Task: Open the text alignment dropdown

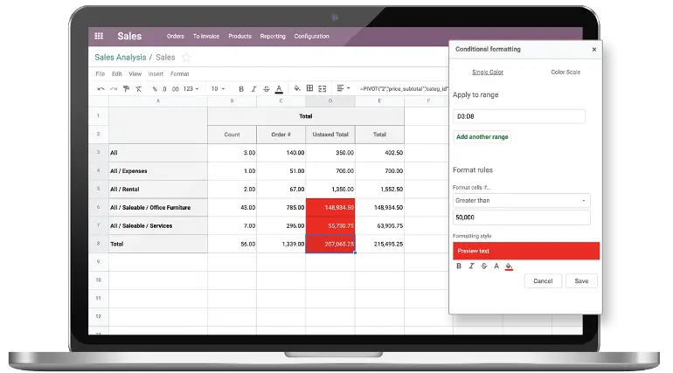Action: pyautogui.click(x=343, y=88)
